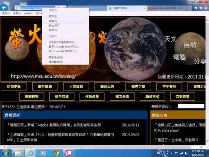The height and width of the screenshot is (157, 209).
Task: Open the Adobe news item dated 2014.09.11
Action: 54,125
